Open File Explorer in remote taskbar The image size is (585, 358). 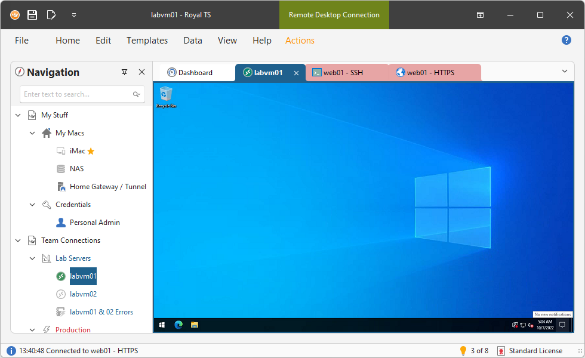194,325
